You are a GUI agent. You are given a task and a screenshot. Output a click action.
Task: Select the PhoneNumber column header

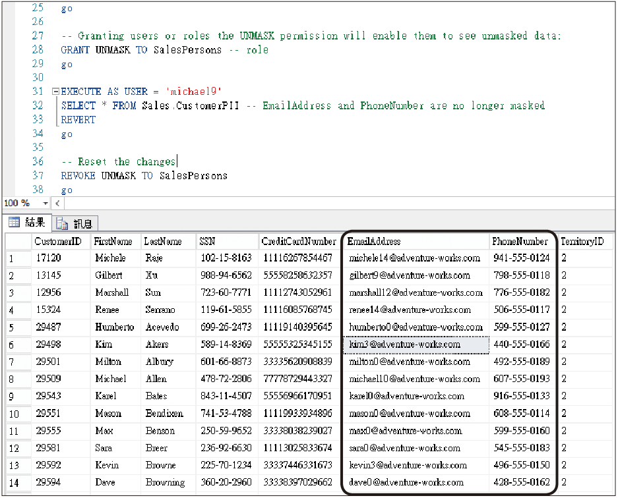[x=520, y=242]
